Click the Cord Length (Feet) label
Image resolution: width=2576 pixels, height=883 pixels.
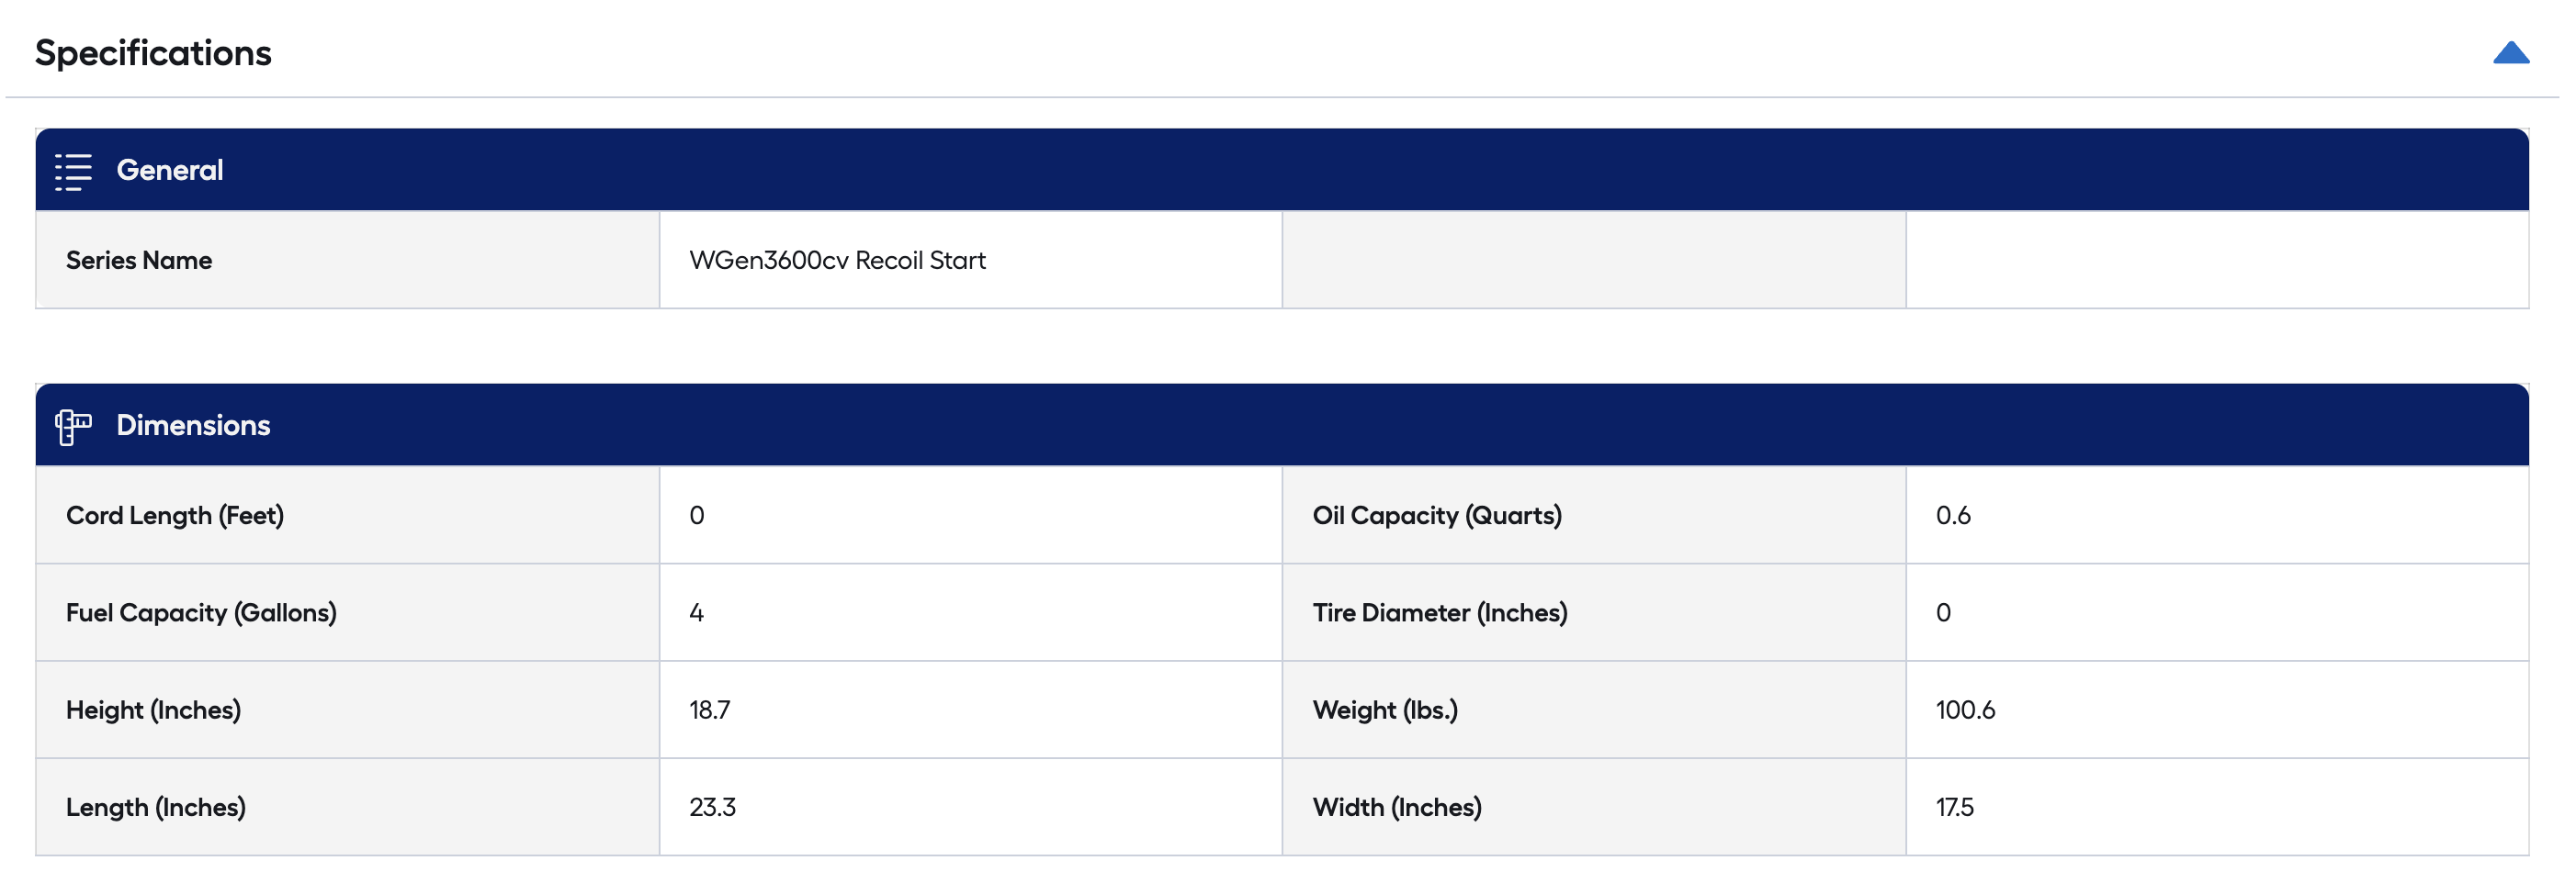click(175, 516)
